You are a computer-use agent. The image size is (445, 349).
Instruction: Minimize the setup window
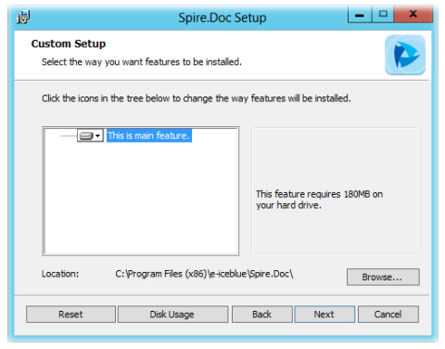tap(360, 15)
